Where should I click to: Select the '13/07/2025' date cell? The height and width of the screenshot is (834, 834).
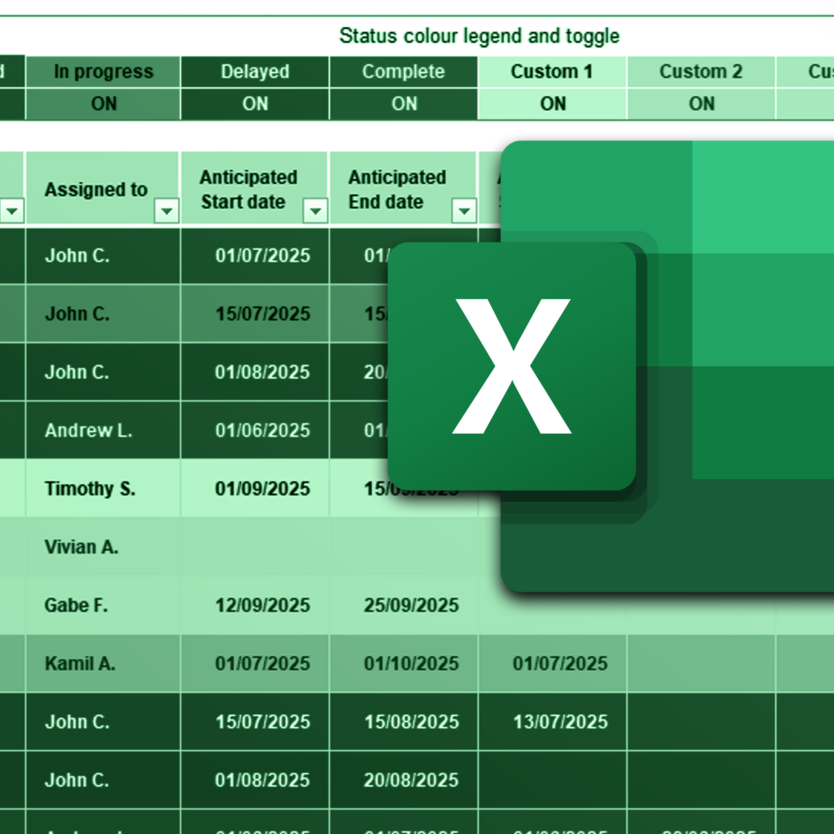[x=553, y=722]
